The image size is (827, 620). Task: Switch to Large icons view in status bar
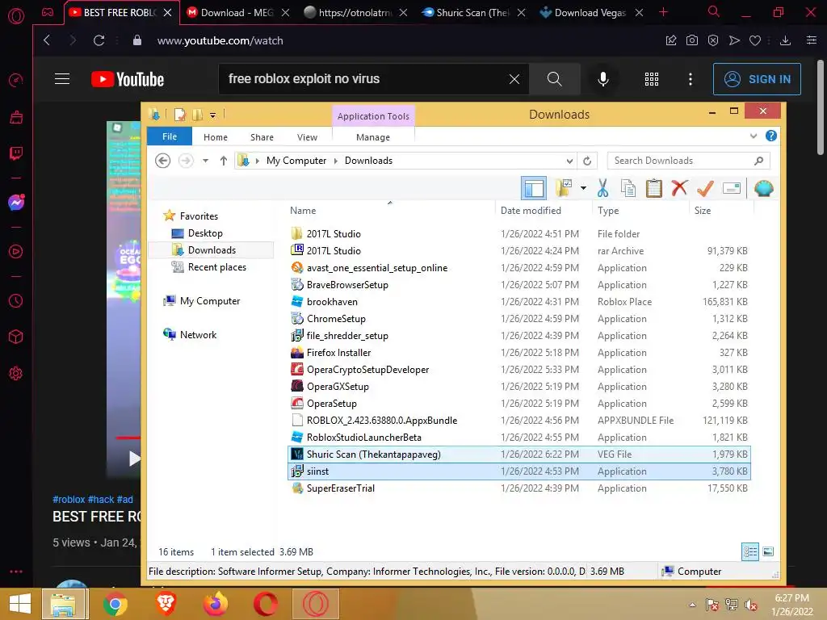click(x=768, y=551)
